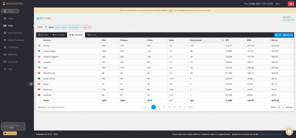Sort by the Hits column header

110,40
